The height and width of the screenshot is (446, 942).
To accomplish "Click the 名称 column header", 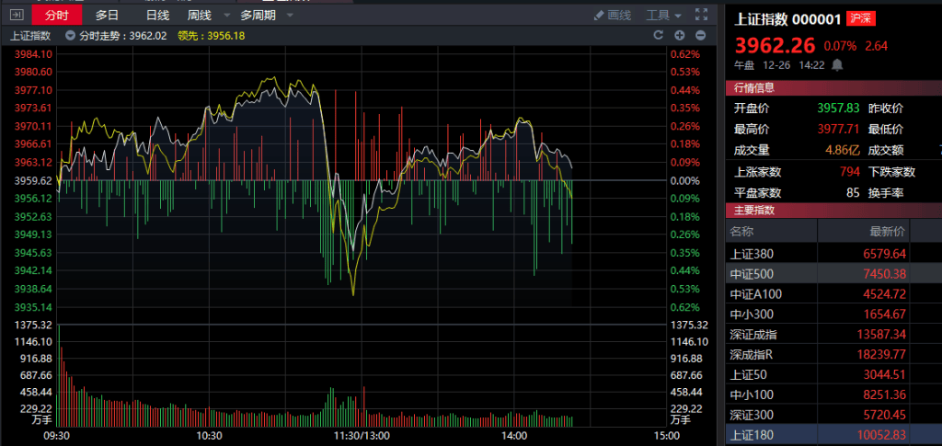I will coord(742,232).
